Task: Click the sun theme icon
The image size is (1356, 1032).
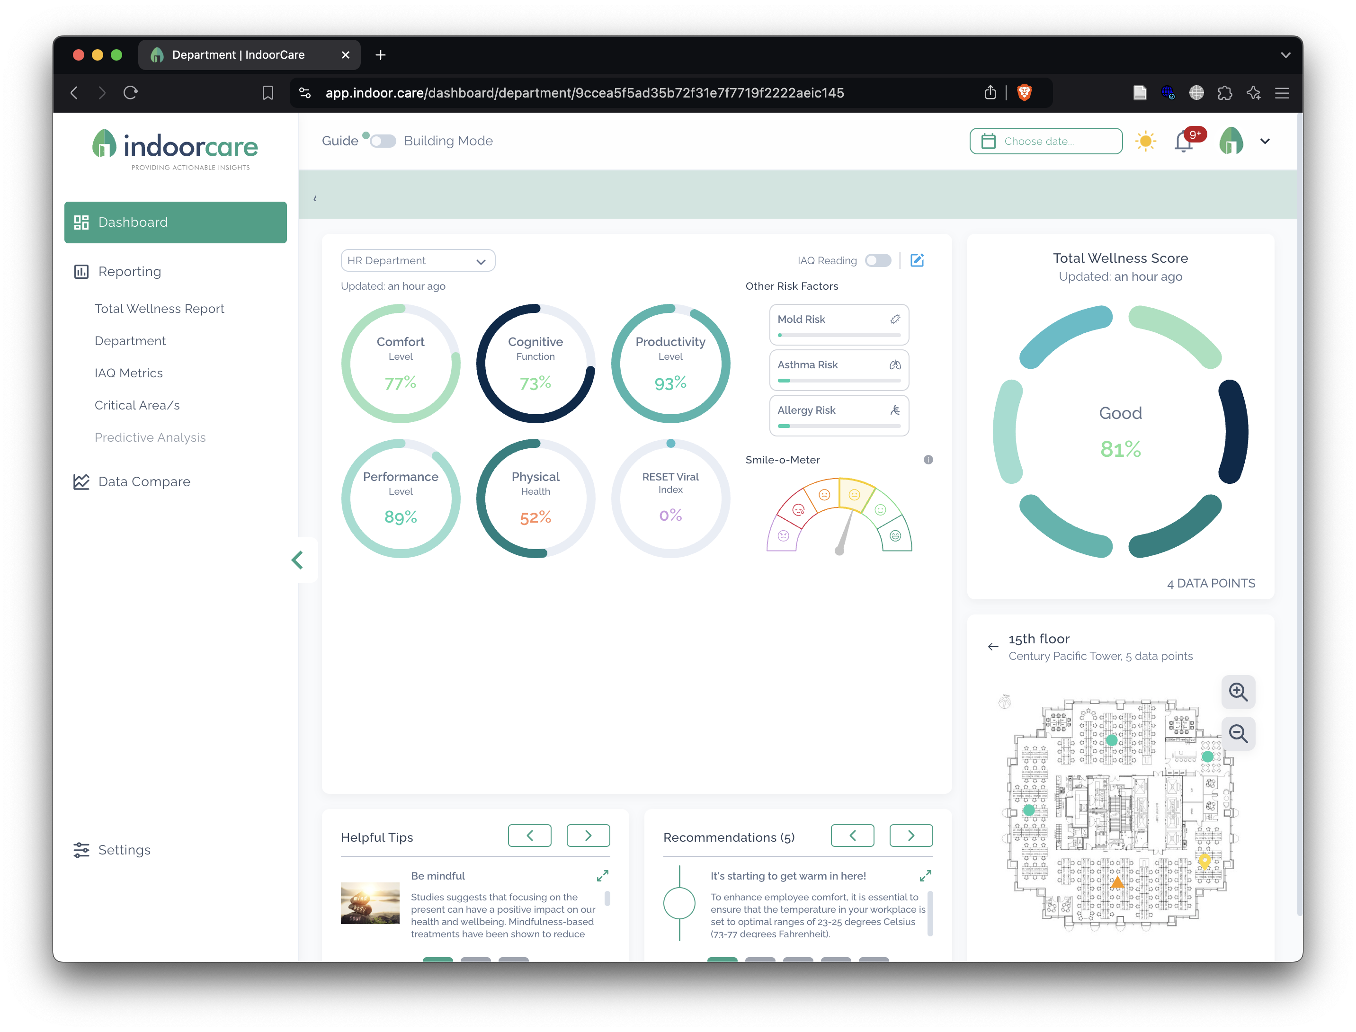Action: tap(1145, 141)
